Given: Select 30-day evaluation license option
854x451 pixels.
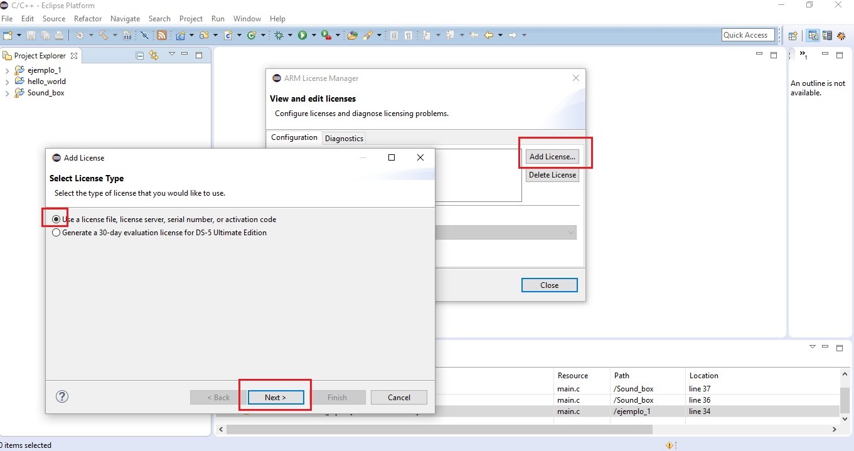Looking at the screenshot, I should click(x=56, y=233).
